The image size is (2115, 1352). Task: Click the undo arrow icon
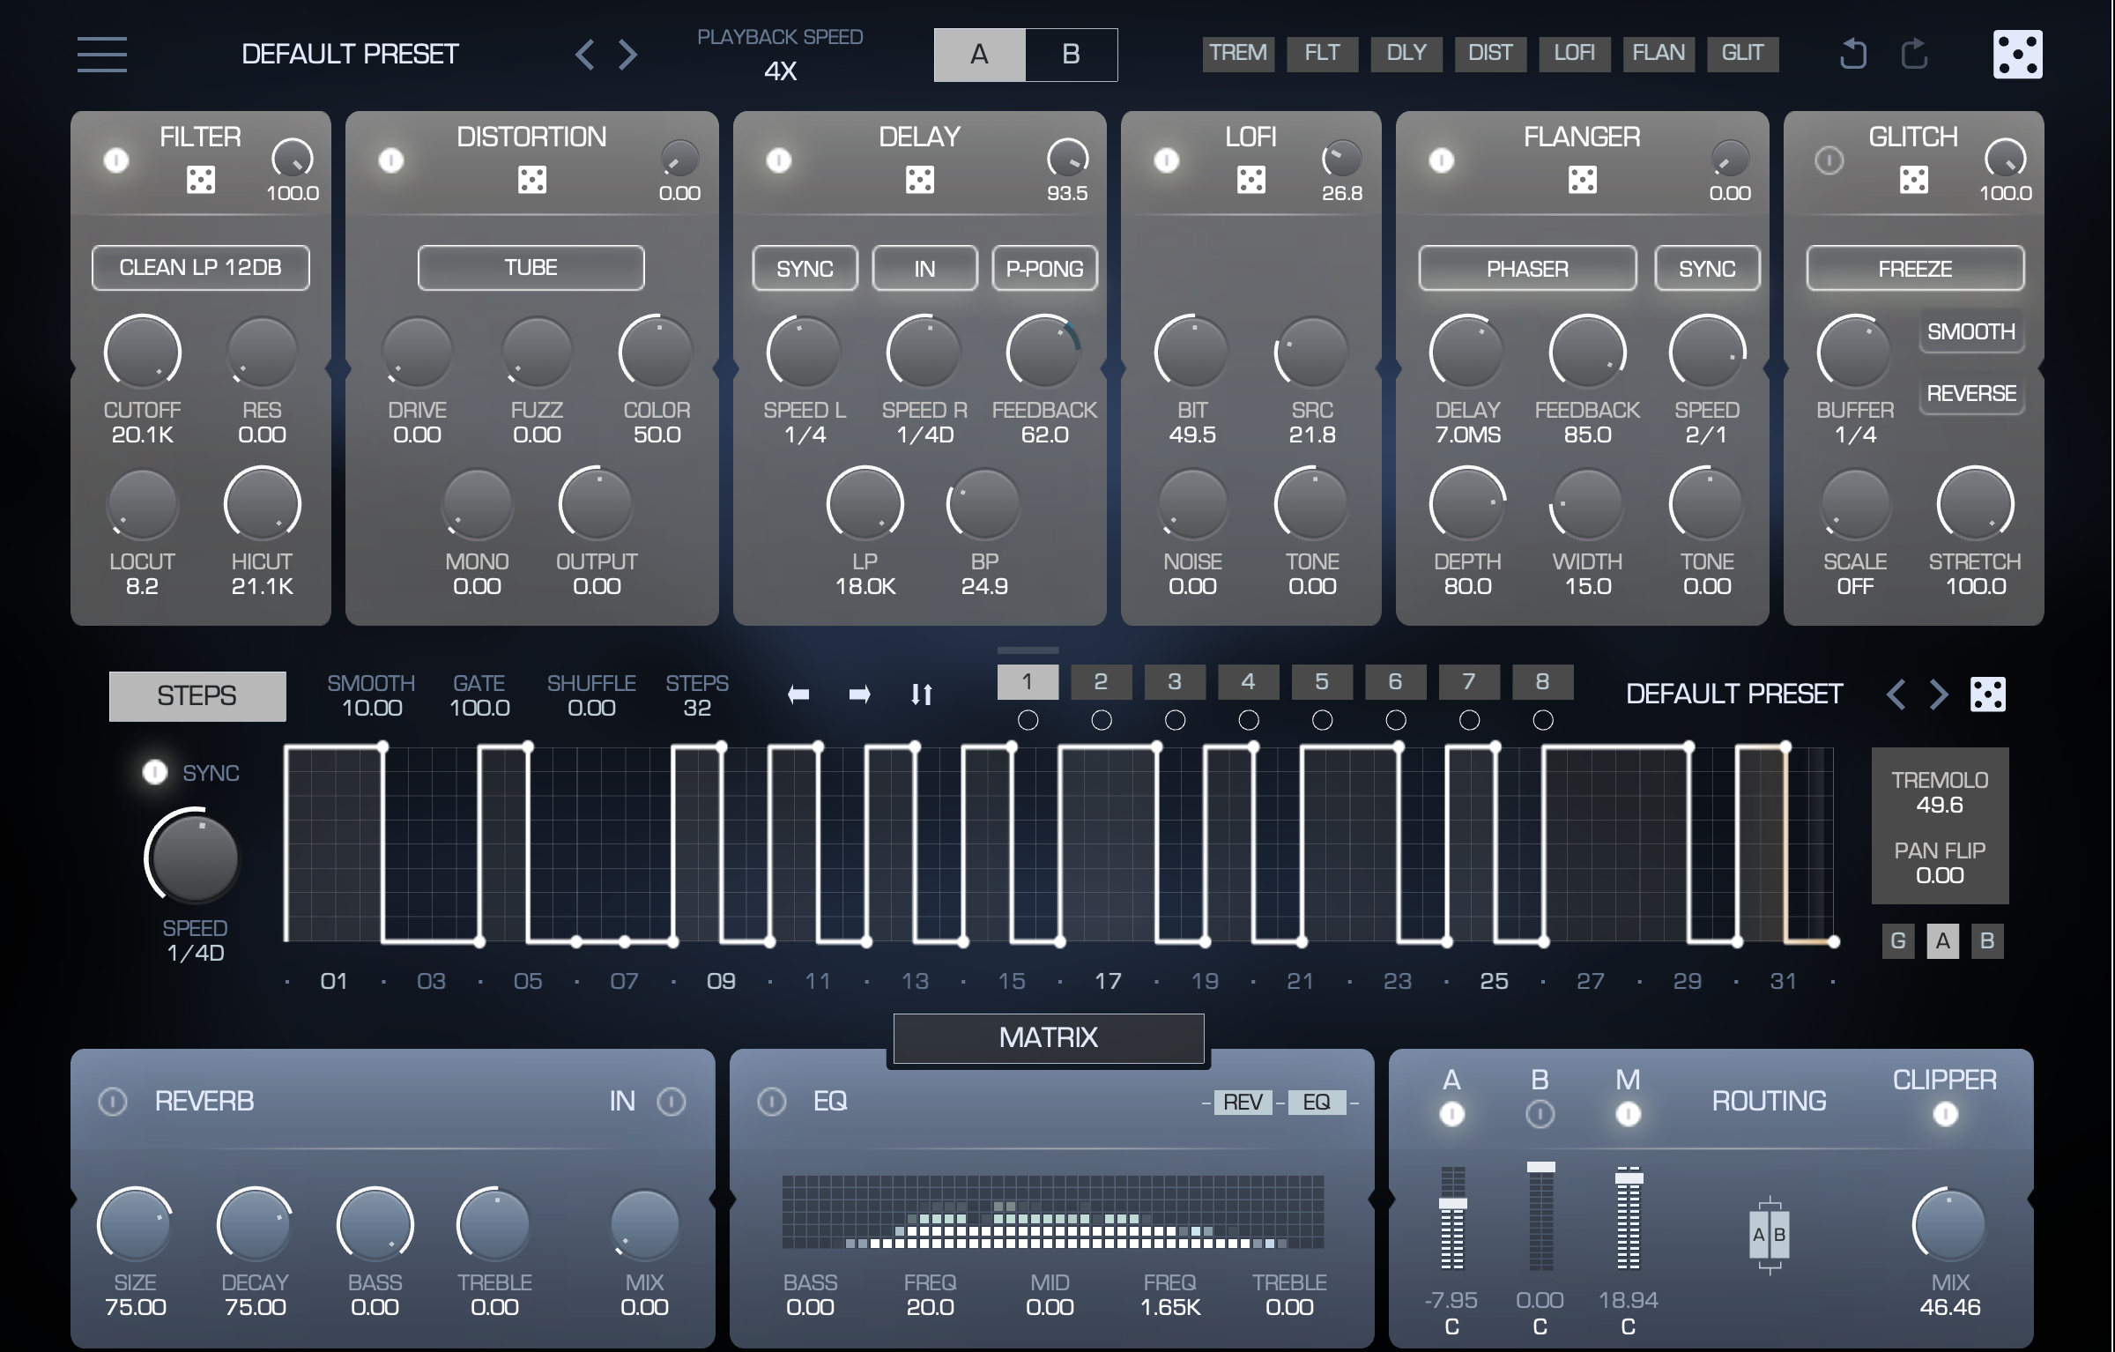(1852, 55)
